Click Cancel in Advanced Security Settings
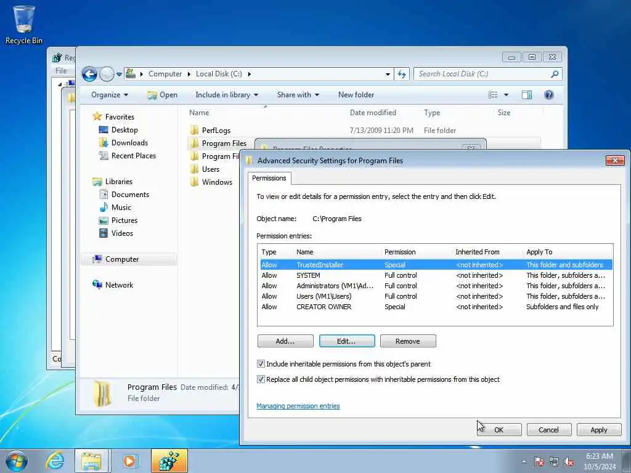 pos(548,430)
